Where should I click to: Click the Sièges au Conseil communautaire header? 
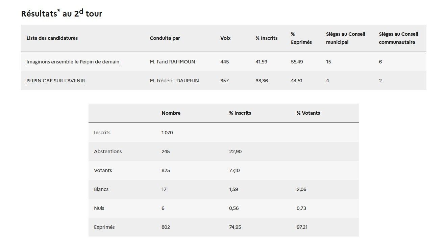(398, 38)
